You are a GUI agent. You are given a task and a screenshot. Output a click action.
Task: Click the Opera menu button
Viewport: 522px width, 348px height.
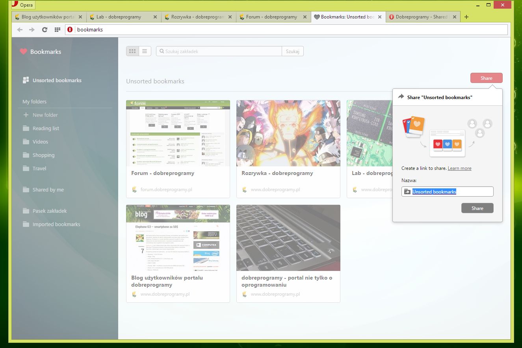(x=23, y=5)
